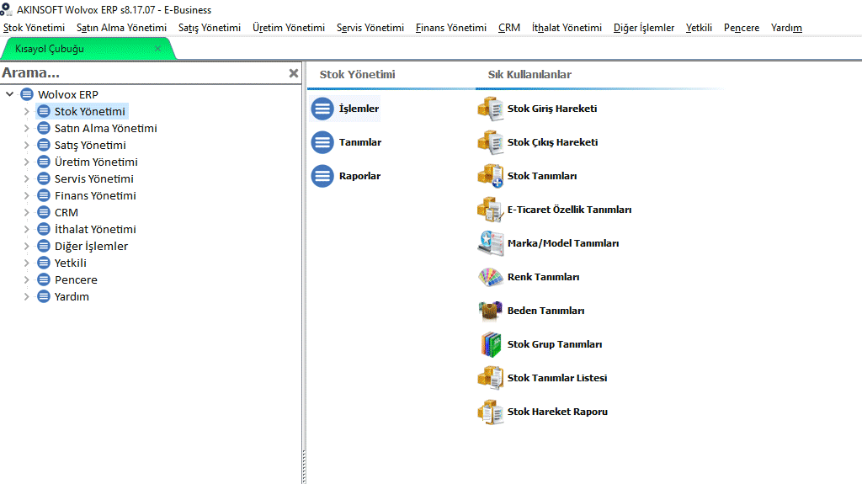
Task: Click the Yetkili tree node icon
Action: click(x=44, y=263)
